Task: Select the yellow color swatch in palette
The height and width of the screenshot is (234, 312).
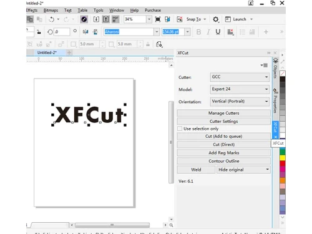Action: coord(283,158)
